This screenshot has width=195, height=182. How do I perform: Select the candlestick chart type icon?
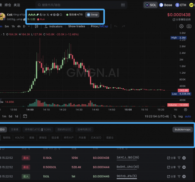(x=36, y=26)
